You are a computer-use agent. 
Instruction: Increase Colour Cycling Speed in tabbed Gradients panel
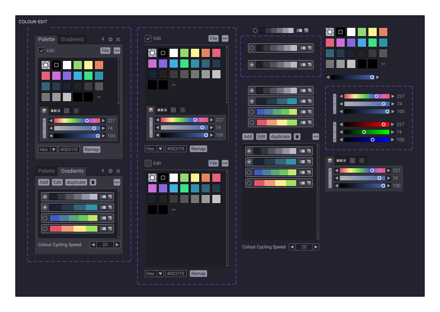117,245
